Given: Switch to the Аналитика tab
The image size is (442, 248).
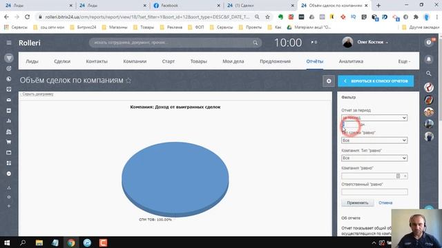Looking at the screenshot, I should point(351,61).
